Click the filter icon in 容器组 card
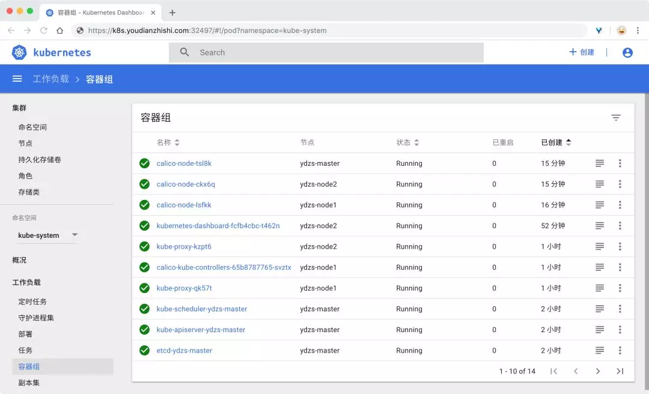 (x=616, y=118)
